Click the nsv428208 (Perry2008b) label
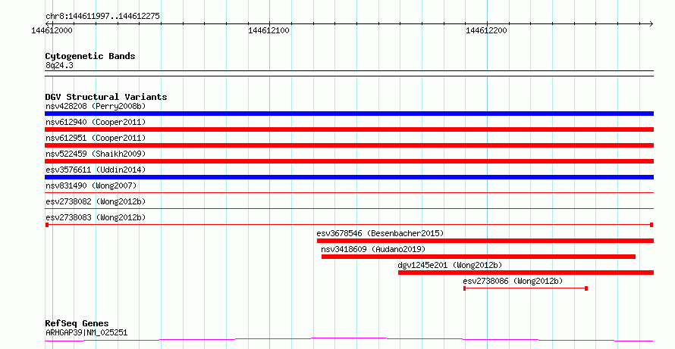Screen dimensions: 675x349 tap(96, 106)
